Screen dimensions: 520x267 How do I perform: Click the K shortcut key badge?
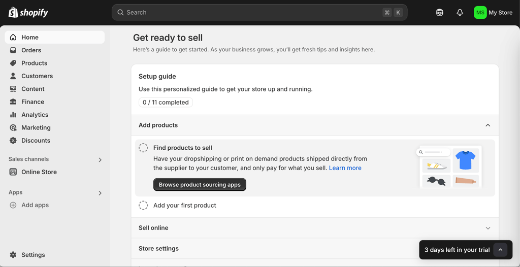click(x=398, y=13)
